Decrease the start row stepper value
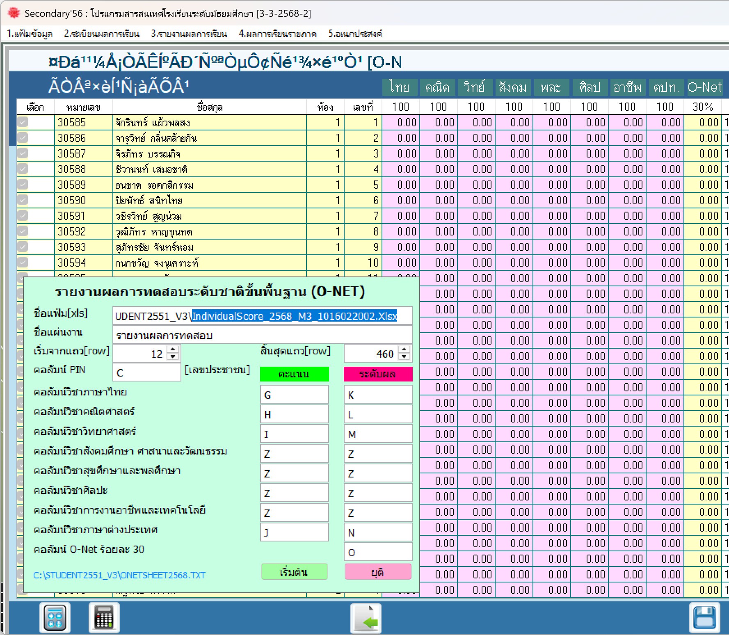 coord(173,357)
